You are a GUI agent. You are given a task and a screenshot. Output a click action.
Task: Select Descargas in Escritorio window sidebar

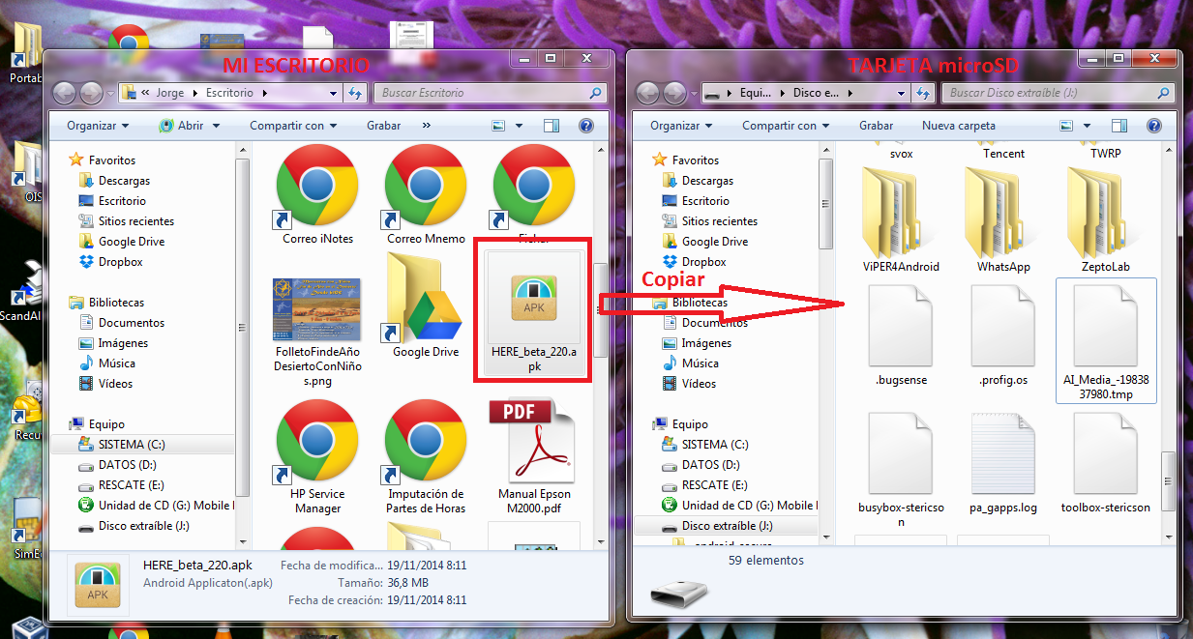pyautogui.click(x=124, y=181)
